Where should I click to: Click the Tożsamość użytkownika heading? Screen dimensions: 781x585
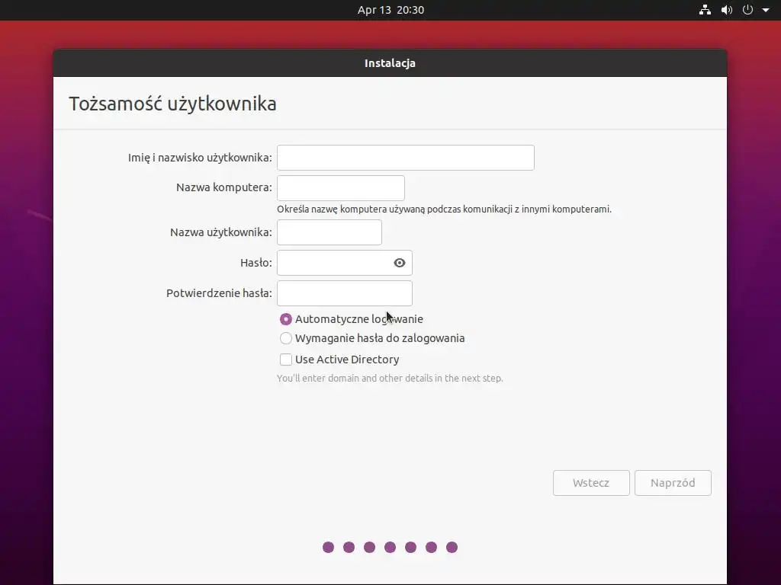tap(172, 104)
